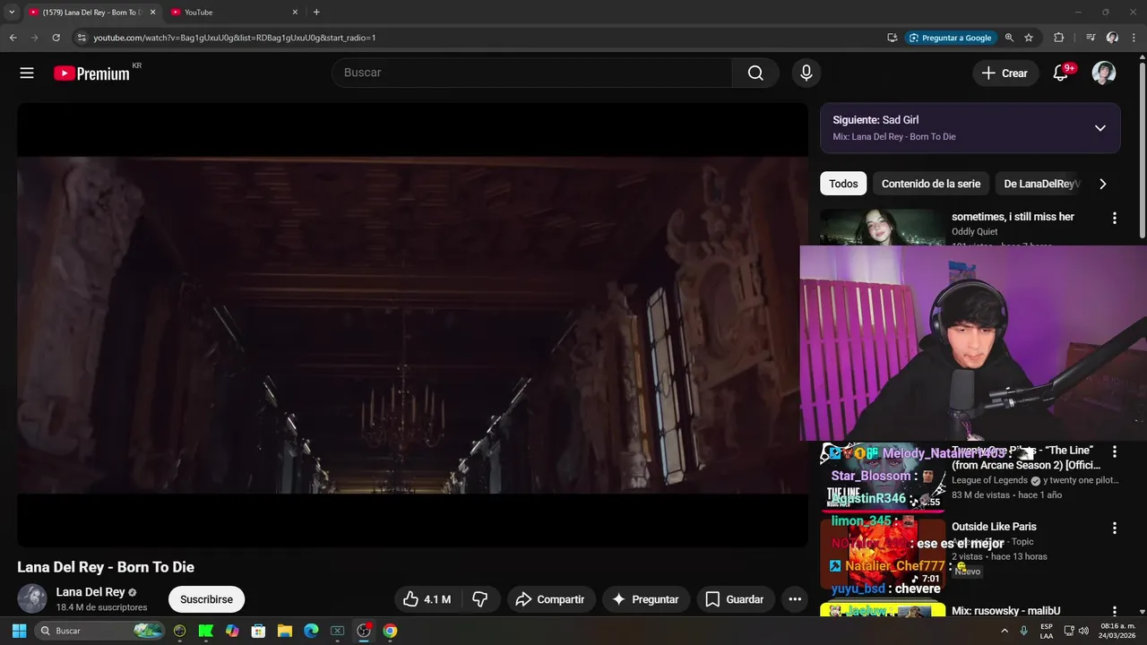Launch Microsoft Edge from taskbar

(311, 631)
